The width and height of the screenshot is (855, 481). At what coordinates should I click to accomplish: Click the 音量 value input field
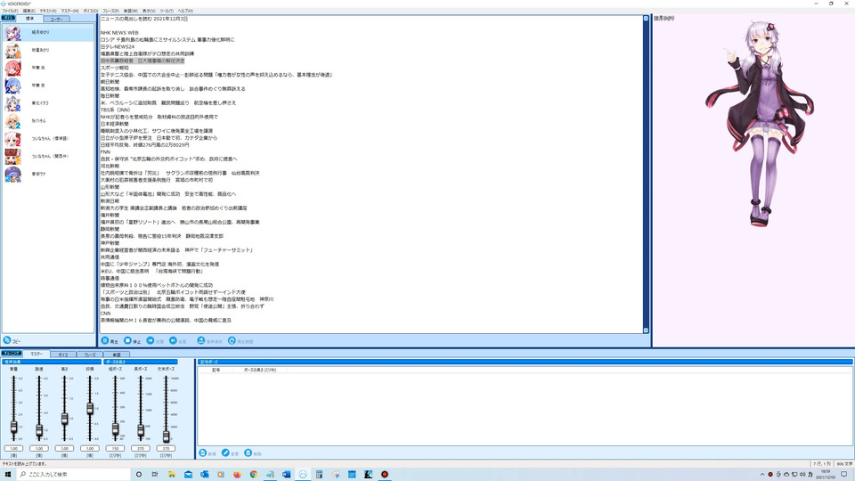(x=13, y=448)
